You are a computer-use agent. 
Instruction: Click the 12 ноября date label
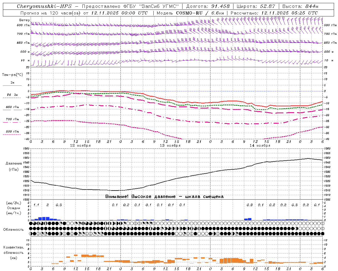pyautogui.click(x=80, y=146)
